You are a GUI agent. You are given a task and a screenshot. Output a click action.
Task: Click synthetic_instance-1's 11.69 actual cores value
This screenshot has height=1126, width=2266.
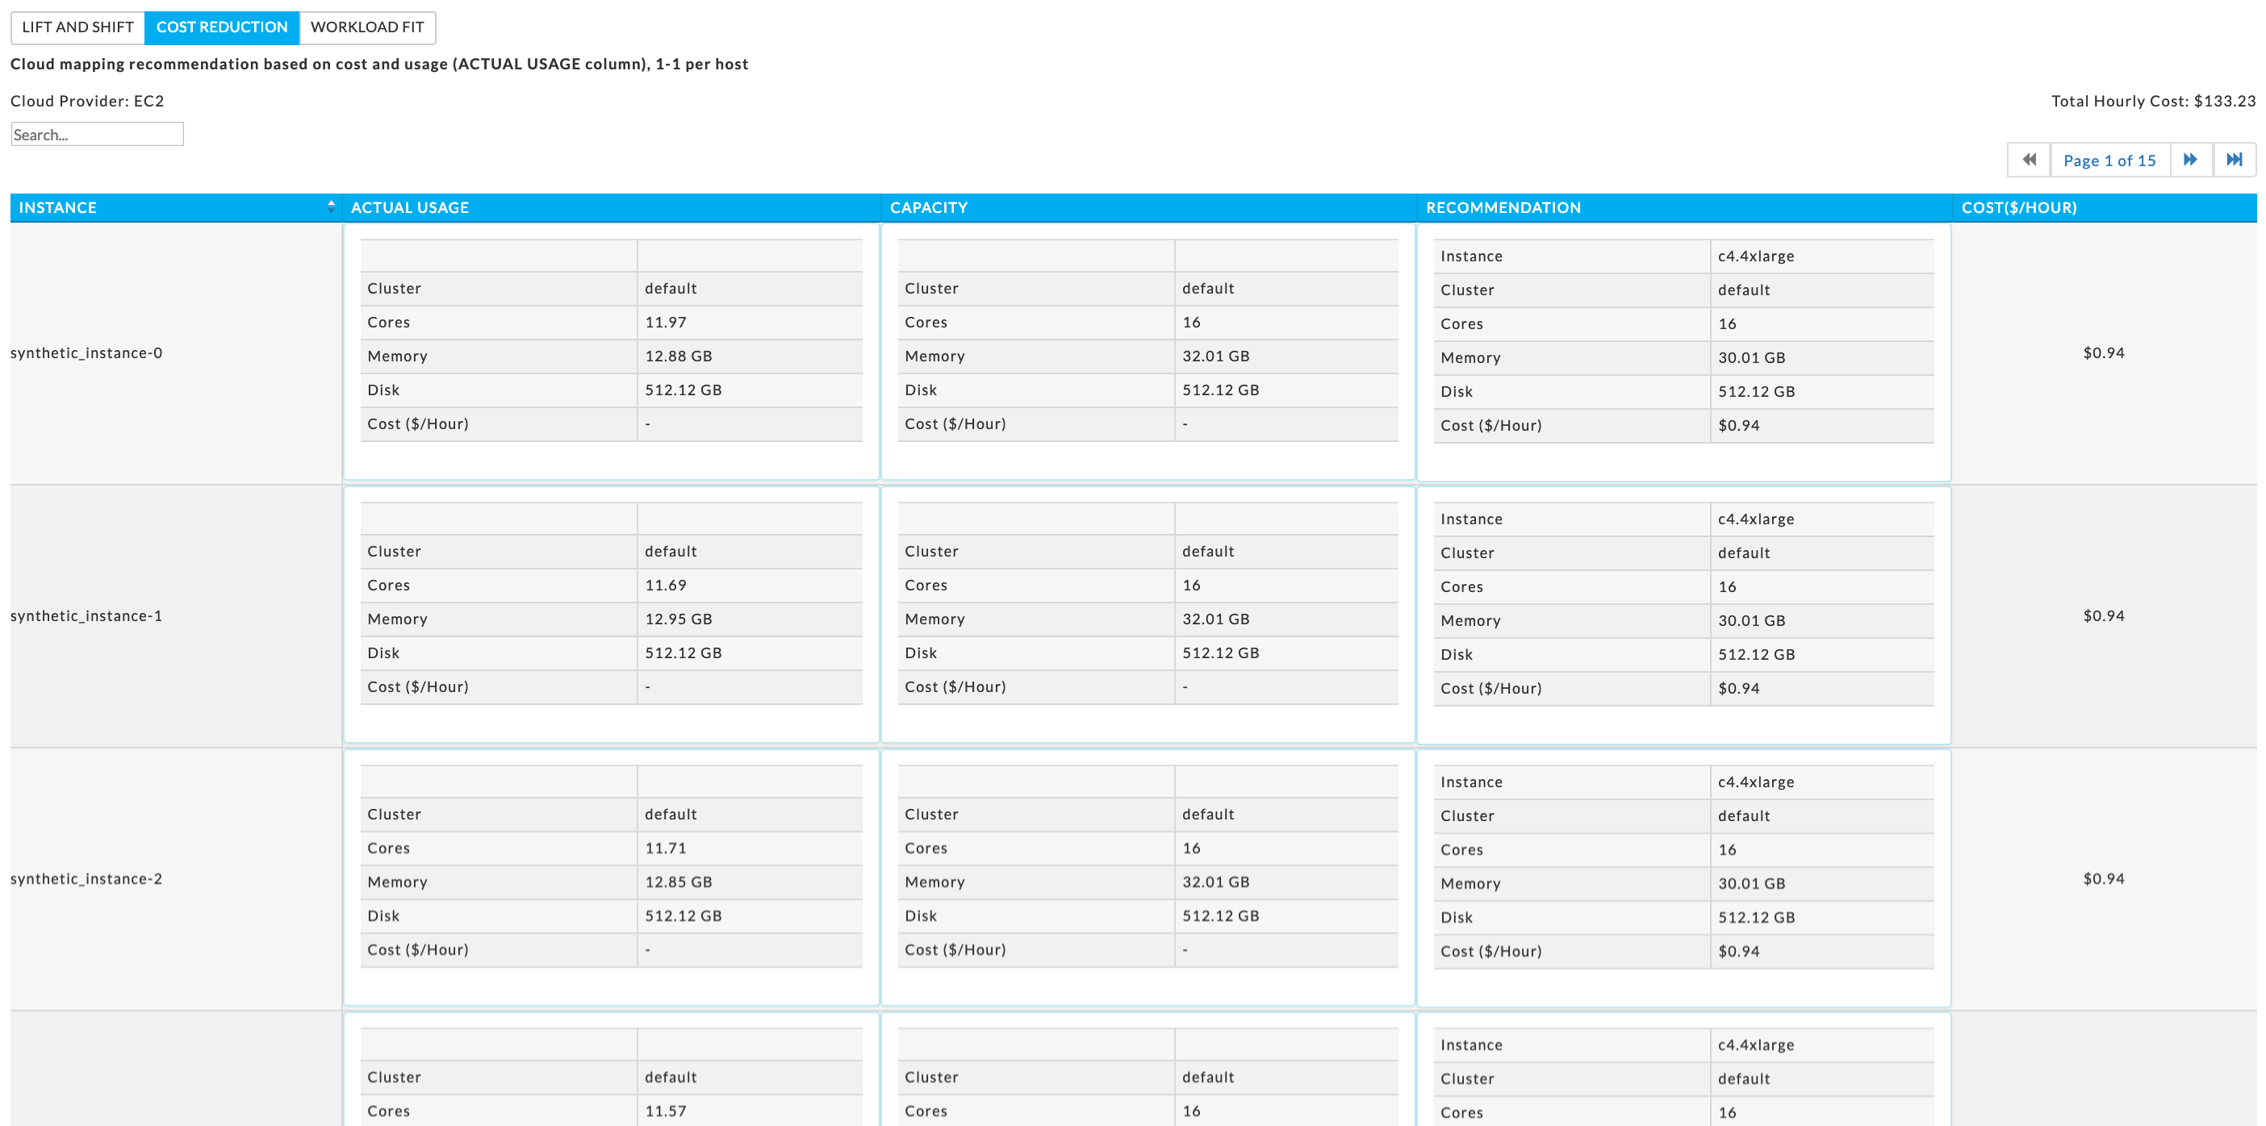coord(665,586)
